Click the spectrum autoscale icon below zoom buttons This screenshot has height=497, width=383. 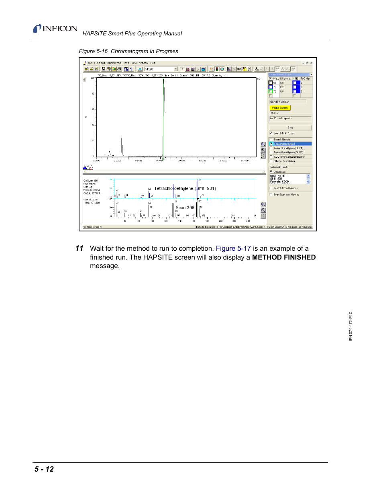point(263,216)
